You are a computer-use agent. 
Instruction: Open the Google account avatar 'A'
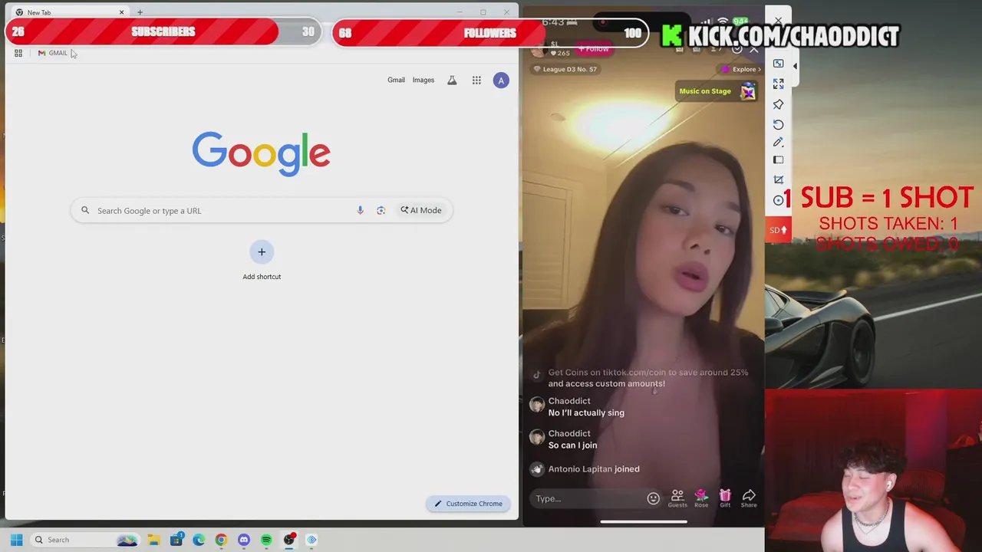point(501,80)
